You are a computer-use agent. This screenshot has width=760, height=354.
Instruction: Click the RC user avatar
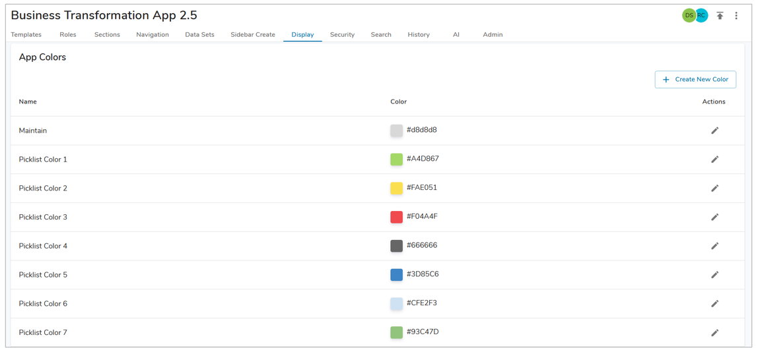click(x=703, y=15)
